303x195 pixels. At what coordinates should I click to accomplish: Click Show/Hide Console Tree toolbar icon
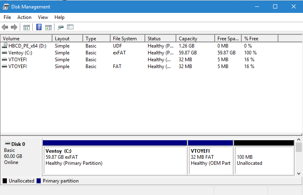[x=27, y=27]
